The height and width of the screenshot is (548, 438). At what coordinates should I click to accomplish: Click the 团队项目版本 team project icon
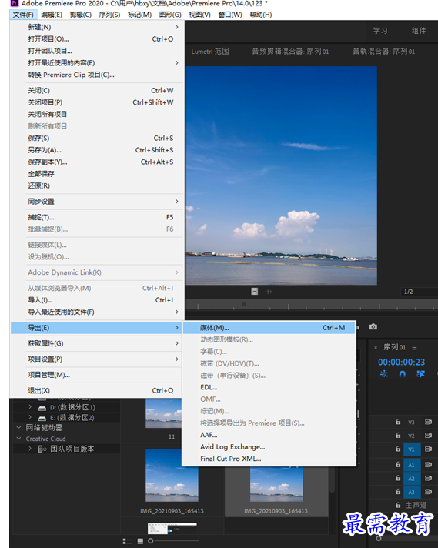point(42,449)
